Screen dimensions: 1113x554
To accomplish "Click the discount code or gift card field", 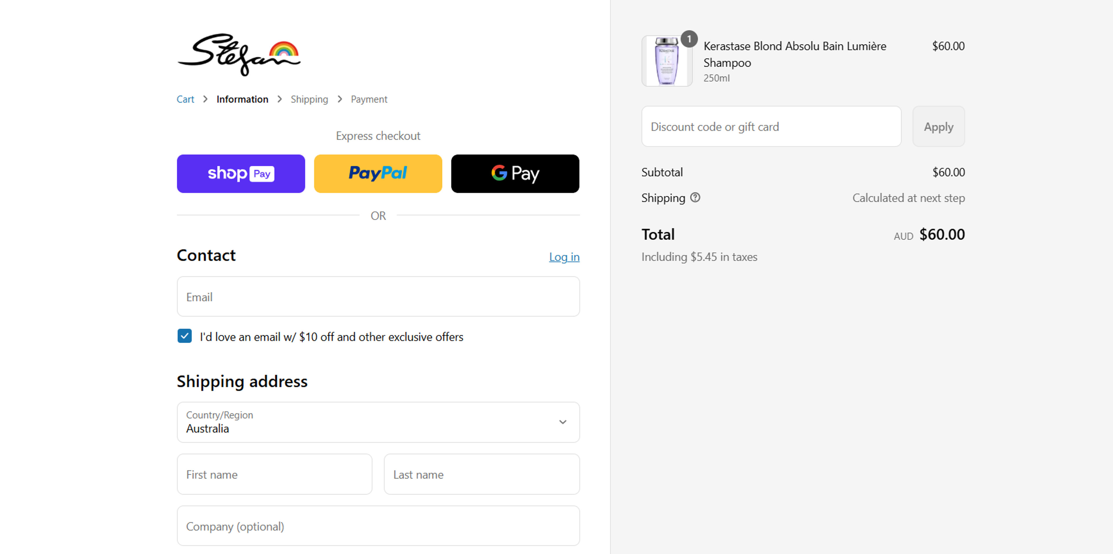I will [x=771, y=127].
